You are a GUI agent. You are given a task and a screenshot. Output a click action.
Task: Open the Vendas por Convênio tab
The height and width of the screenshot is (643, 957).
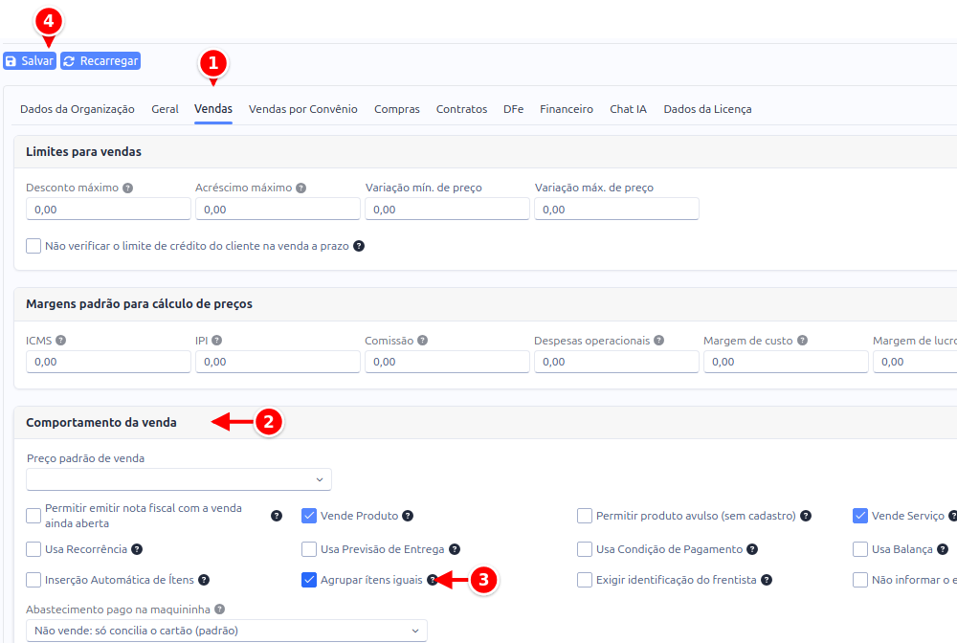pyautogui.click(x=302, y=109)
